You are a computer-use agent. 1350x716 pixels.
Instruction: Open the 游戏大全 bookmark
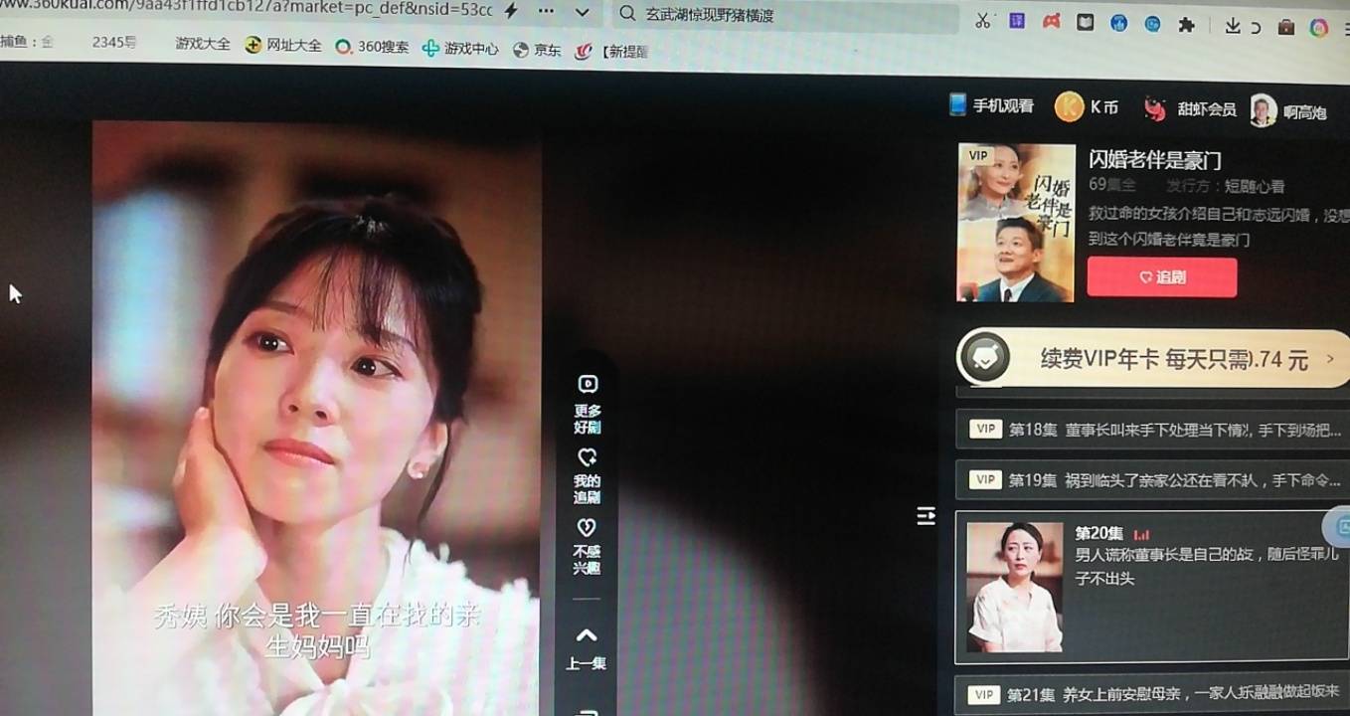pyautogui.click(x=203, y=44)
